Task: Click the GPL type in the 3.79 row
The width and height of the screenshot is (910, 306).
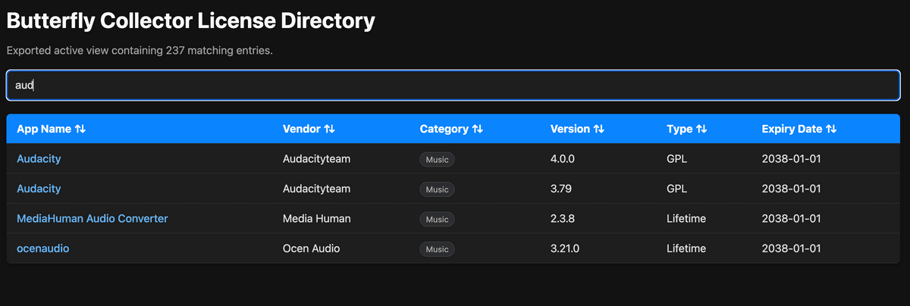Action: [677, 189]
